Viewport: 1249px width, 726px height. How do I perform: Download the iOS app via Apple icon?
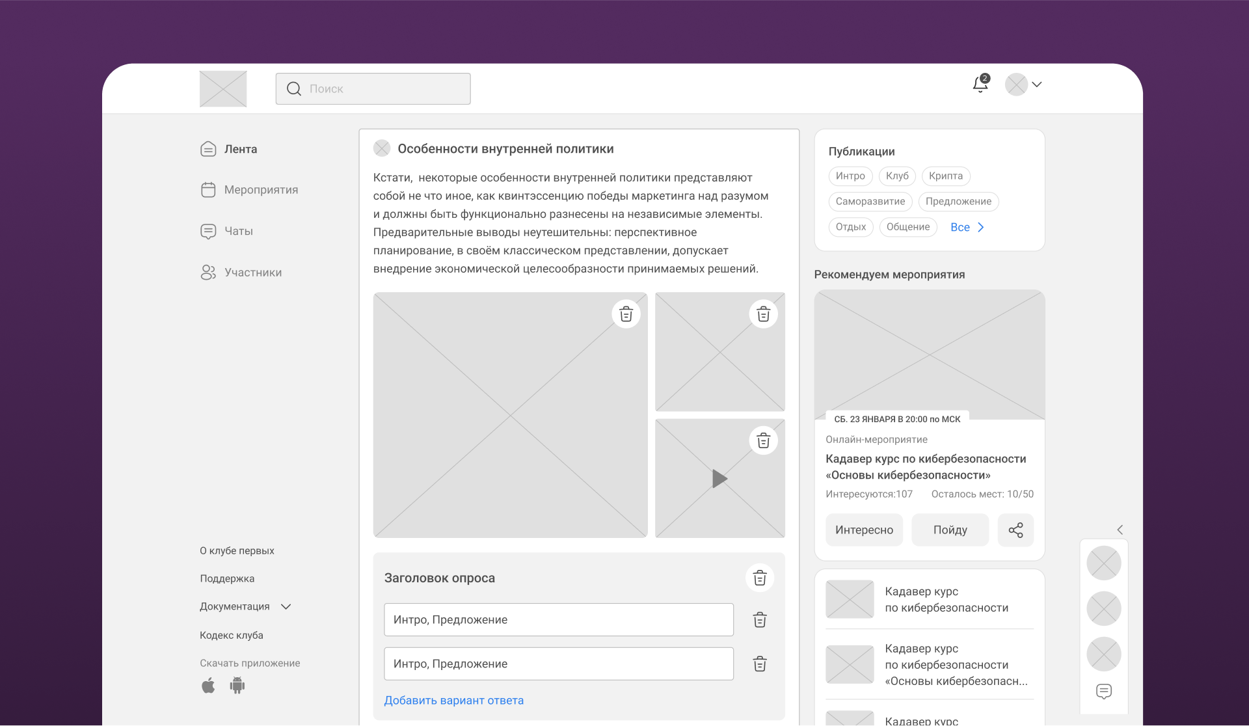(x=208, y=686)
